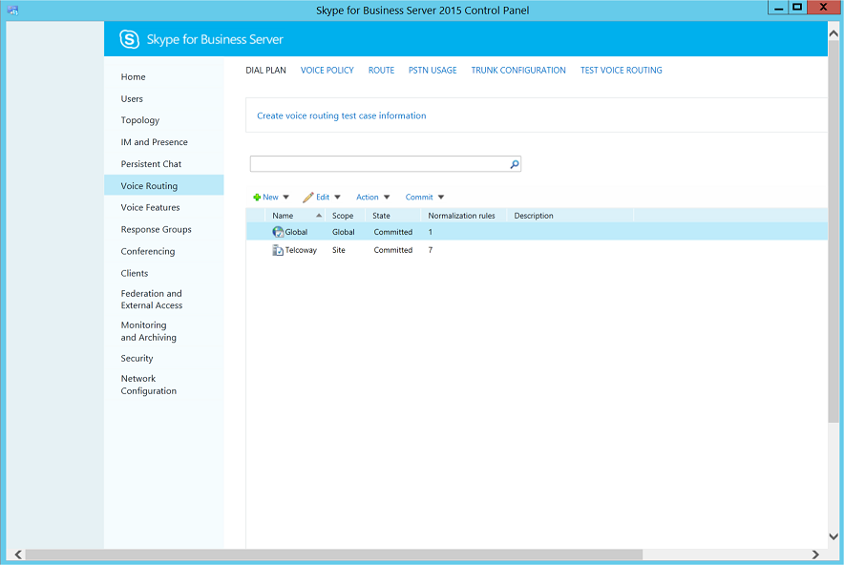Select Users in the left navigation
Viewport: 844px width, 565px height.
tap(132, 99)
